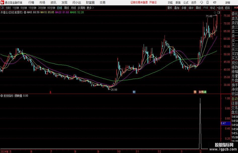Screen dimensions: 238x153
Task: Switch to the 分时 chart period
Action: [x=8, y=8]
